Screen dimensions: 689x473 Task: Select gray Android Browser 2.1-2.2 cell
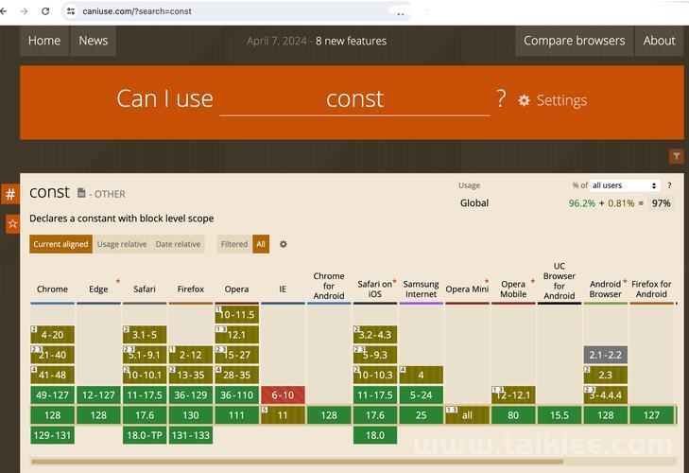(x=606, y=355)
